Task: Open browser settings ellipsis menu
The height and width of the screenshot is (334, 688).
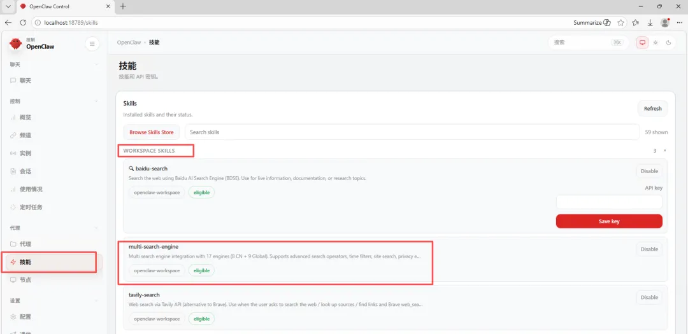Action: pos(679,22)
